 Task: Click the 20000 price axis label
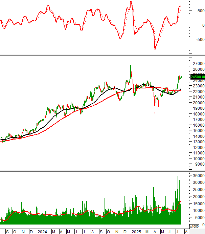coord(199,103)
